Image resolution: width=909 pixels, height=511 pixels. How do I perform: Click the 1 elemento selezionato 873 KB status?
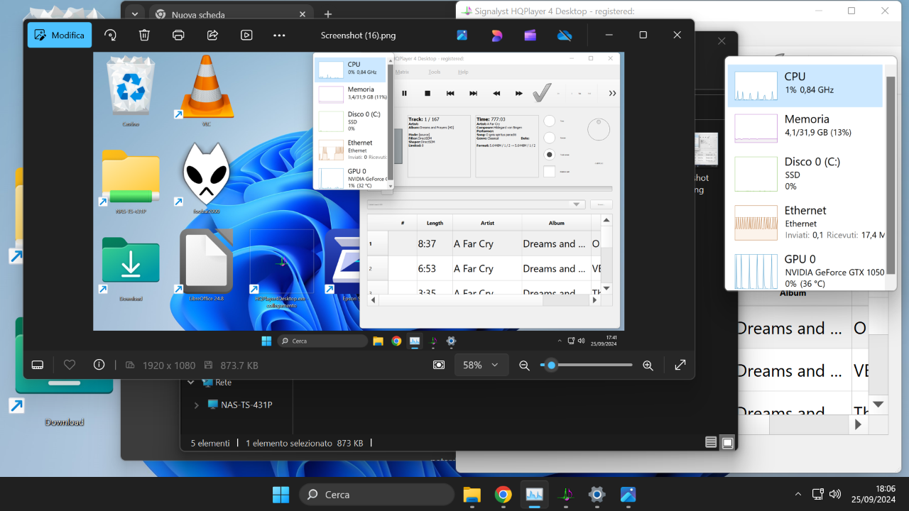click(x=305, y=443)
